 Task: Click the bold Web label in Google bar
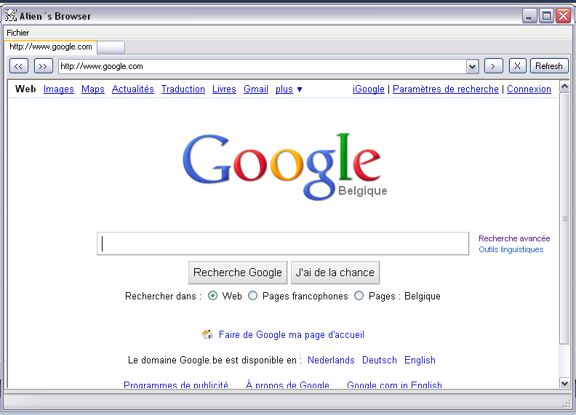click(25, 89)
